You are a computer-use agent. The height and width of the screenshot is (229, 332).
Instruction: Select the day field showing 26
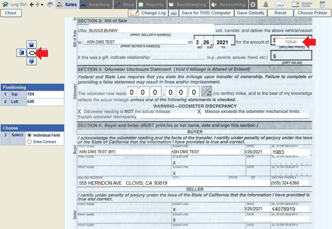pos(206,42)
